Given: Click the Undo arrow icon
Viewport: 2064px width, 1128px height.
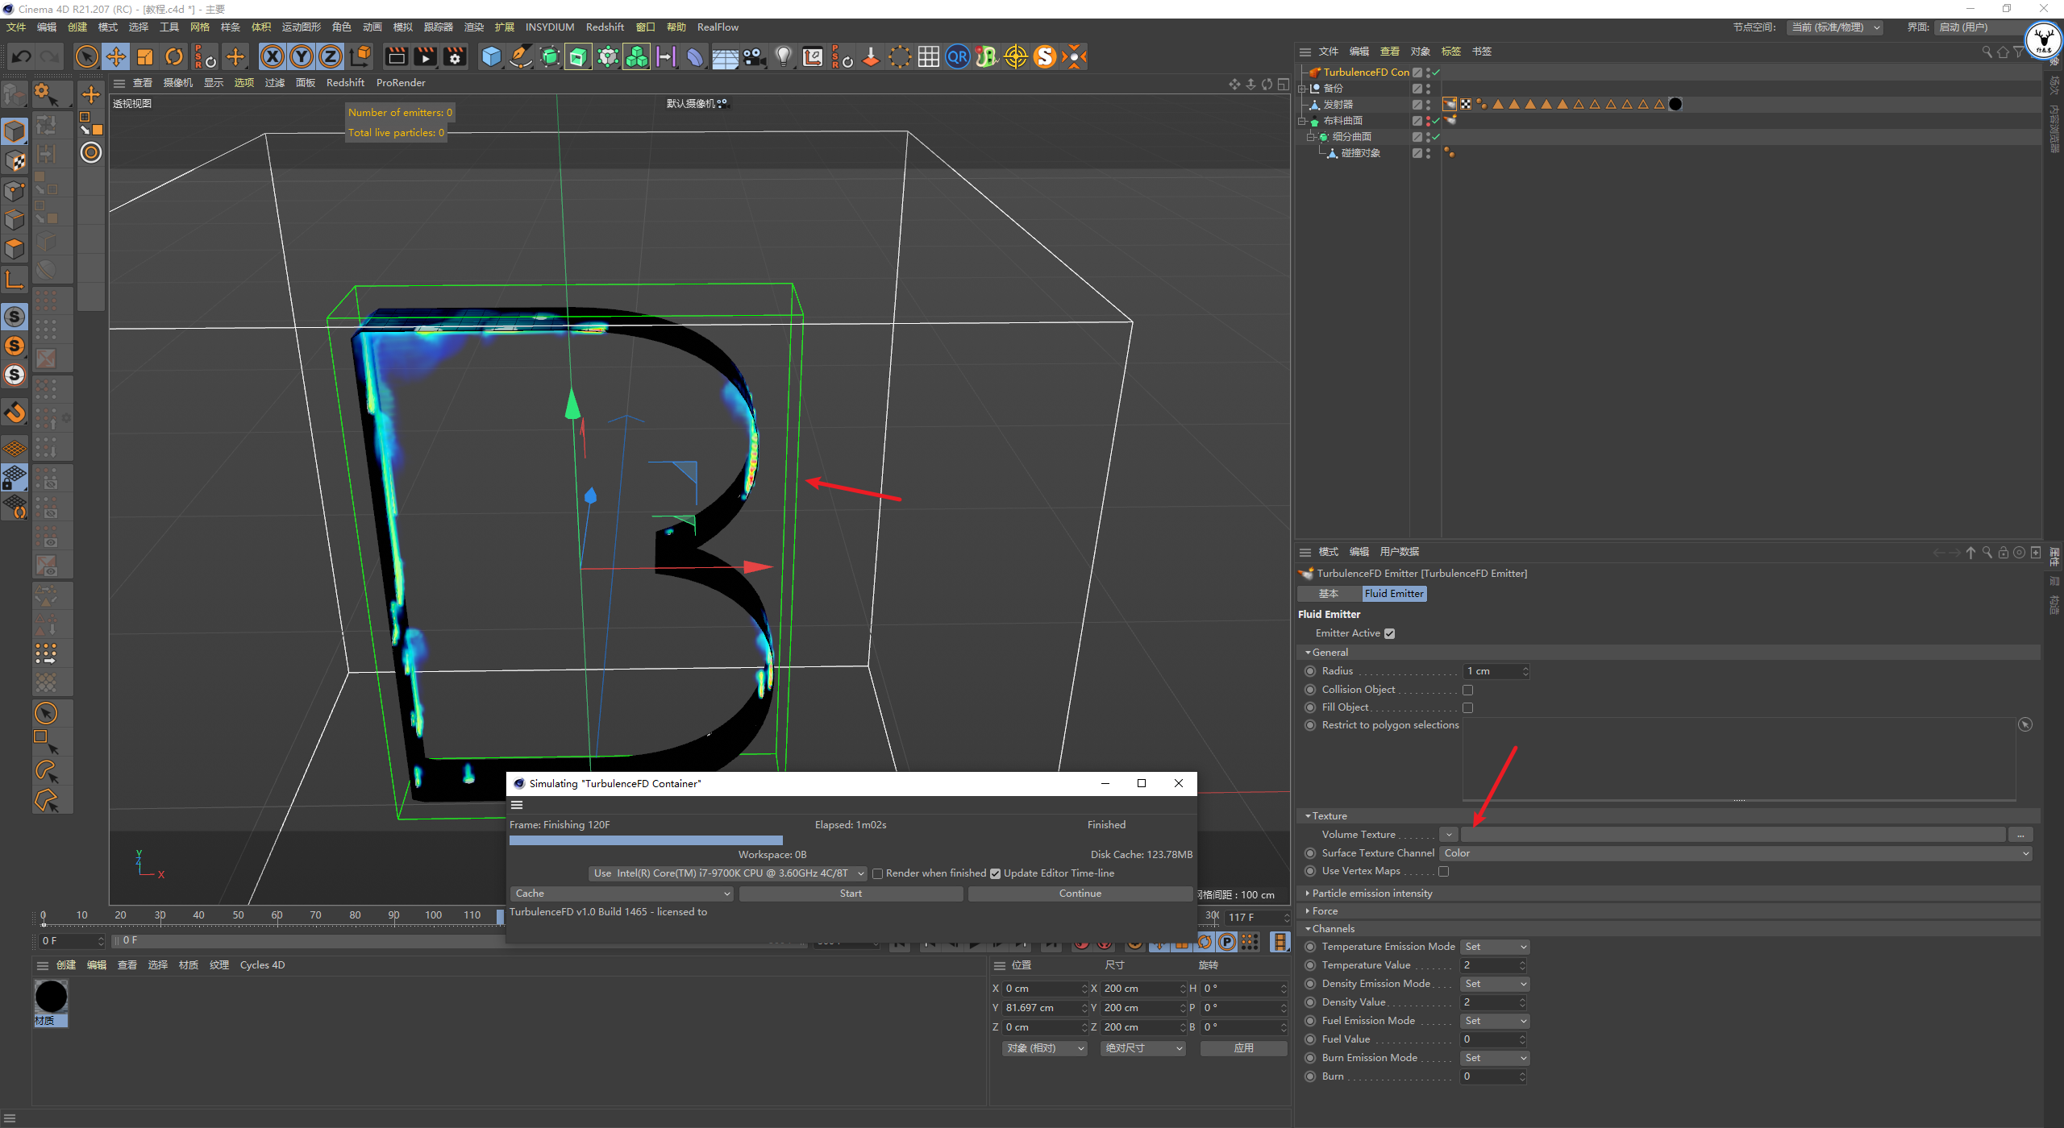Looking at the screenshot, I should tap(22, 56).
